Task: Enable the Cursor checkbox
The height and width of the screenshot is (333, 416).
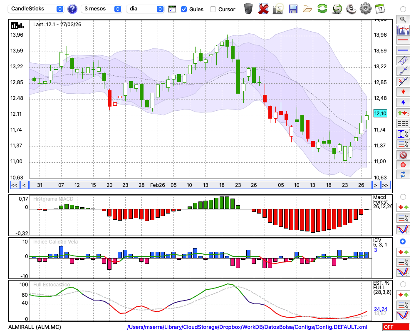Action: click(x=213, y=9)
